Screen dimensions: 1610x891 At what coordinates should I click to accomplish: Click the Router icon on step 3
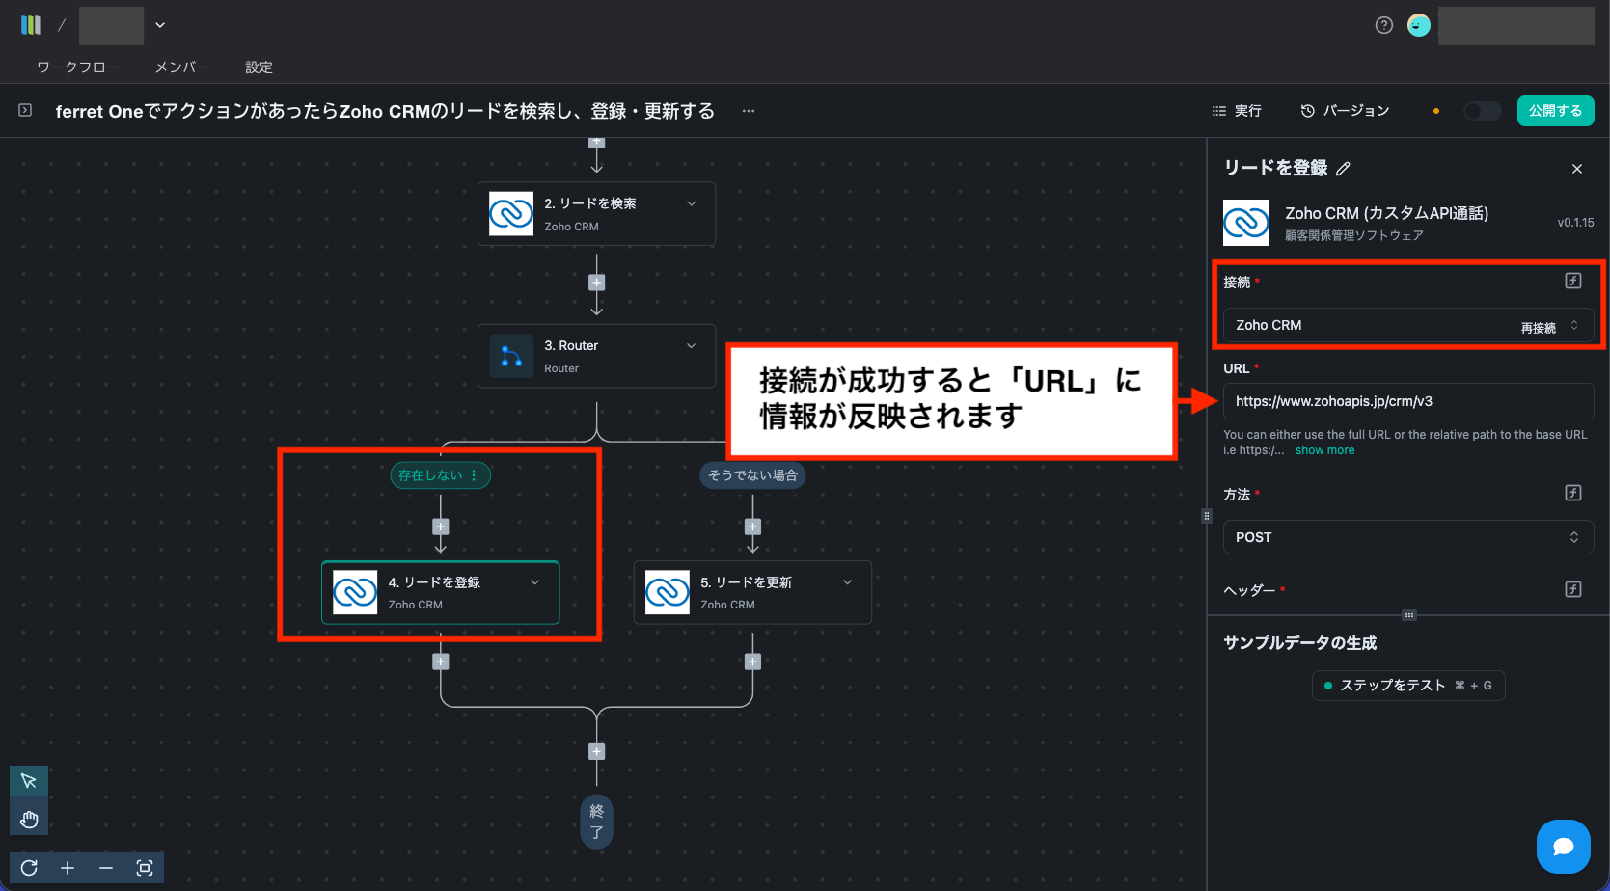[511, 356]
